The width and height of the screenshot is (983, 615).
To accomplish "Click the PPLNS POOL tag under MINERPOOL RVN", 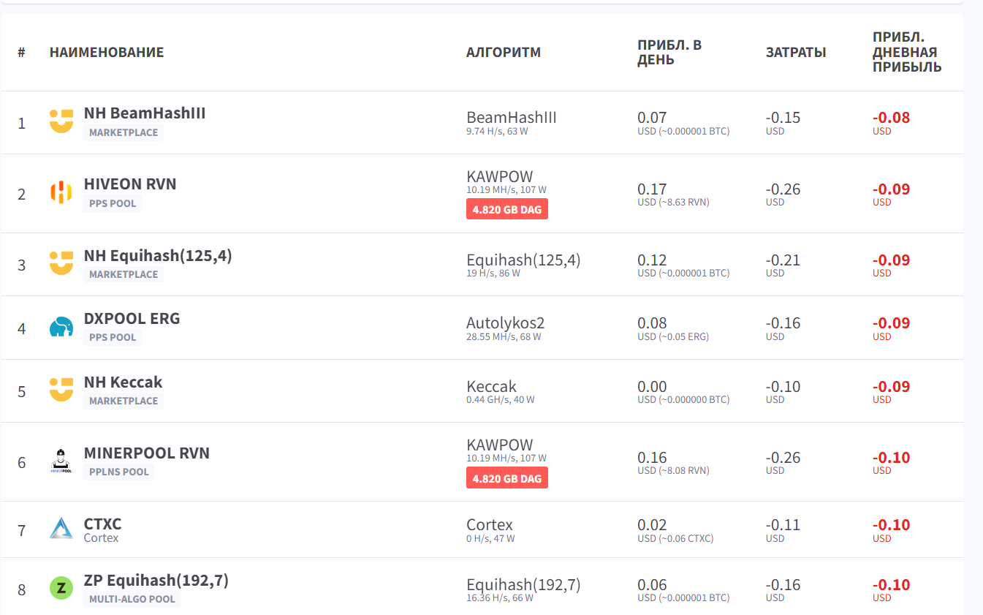I will 119,472.
